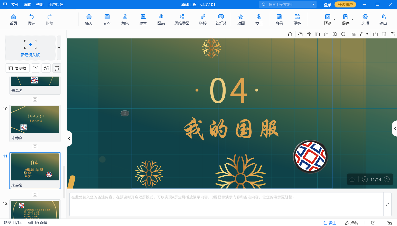Screen dimensions: 397x226
Task: Click the transition icon between frames 10 and 11
Action: 35,147
